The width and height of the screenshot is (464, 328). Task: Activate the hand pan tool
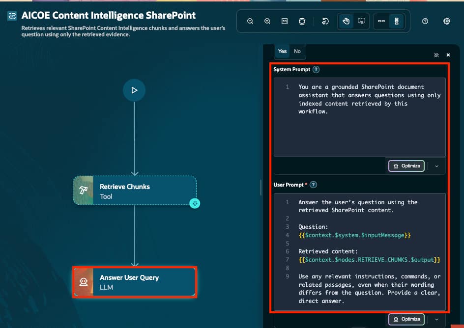coord(346,21)
